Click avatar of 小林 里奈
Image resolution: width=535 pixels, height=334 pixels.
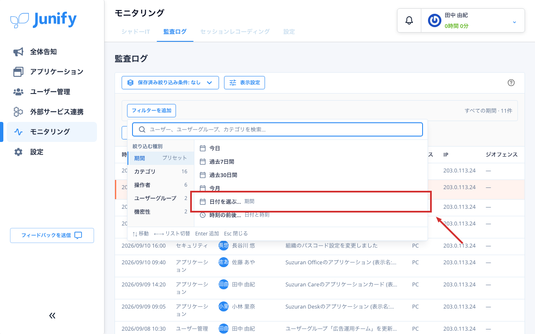point(224,306)
